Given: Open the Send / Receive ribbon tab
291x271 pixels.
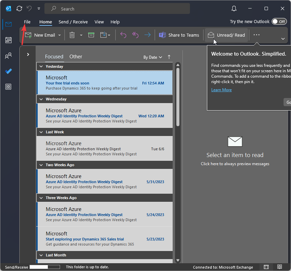Looking at the screenshot, I should [x=73, y=22].
